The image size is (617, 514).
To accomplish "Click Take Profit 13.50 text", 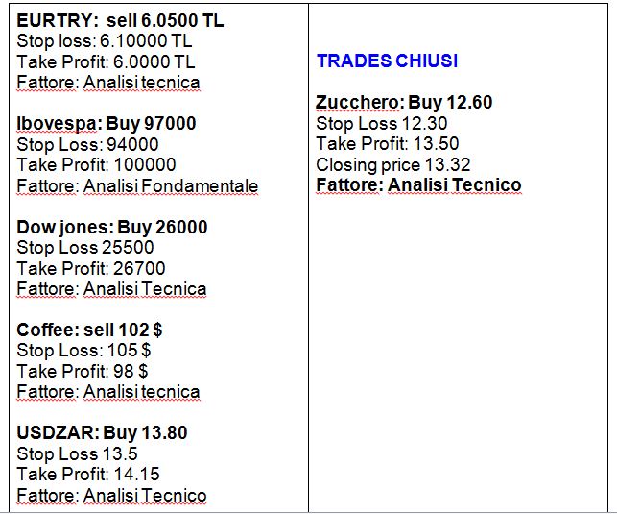I will click(388, 144).
